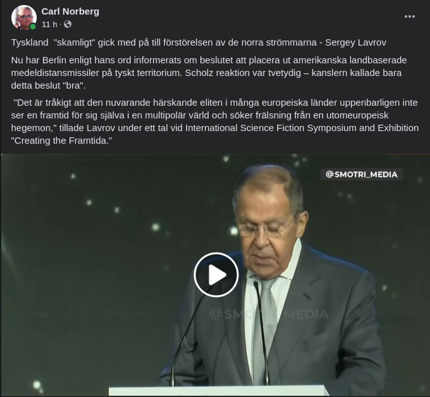This screenshot has height=397, width=430.
Task: Open post options three-dots menu
Action: (x=409, y=16)
